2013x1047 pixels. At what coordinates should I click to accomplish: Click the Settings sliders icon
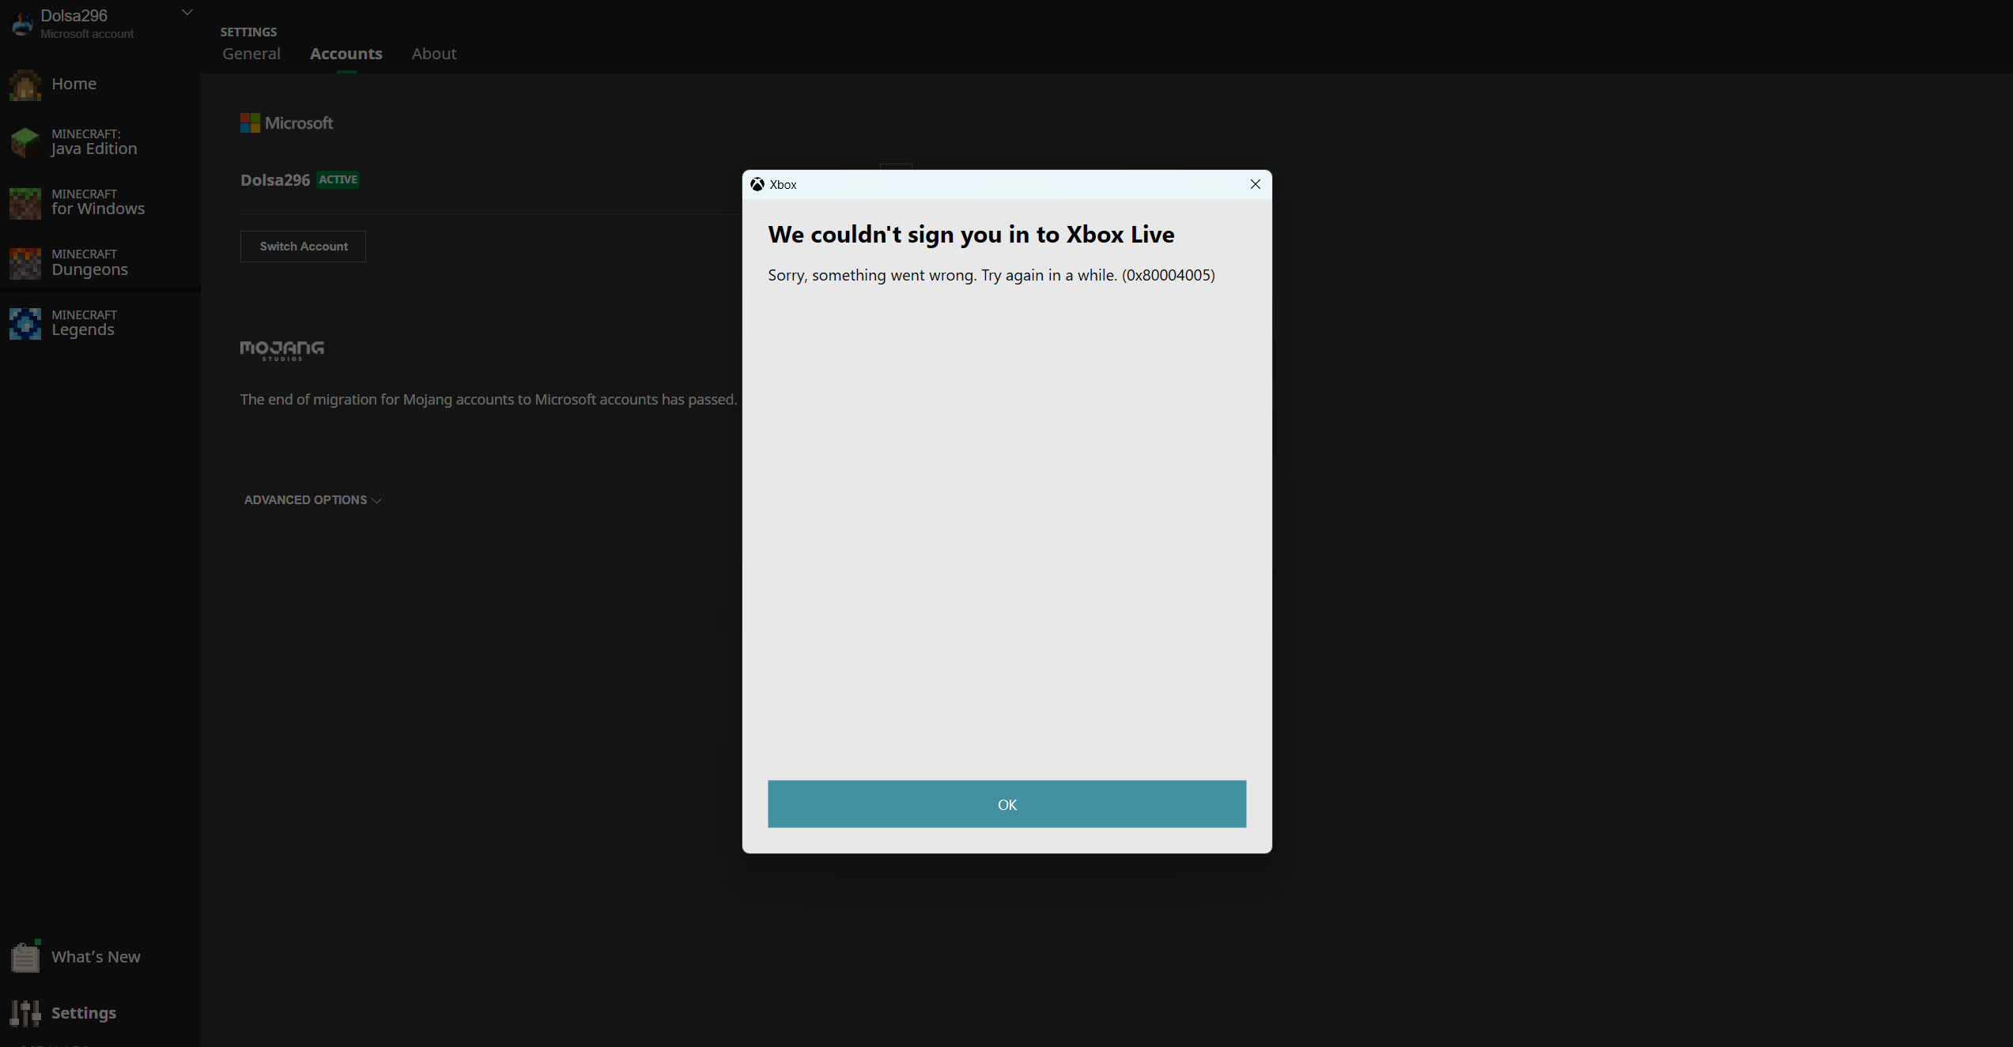(25, 1013)
